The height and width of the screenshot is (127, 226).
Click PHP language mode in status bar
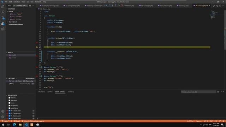pos(216,121)
